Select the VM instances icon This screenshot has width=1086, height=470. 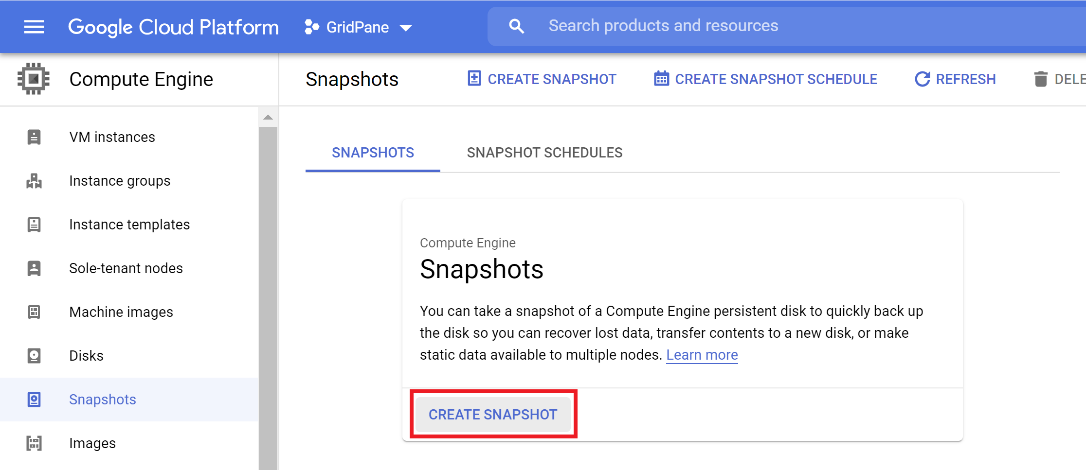point(34,137)
